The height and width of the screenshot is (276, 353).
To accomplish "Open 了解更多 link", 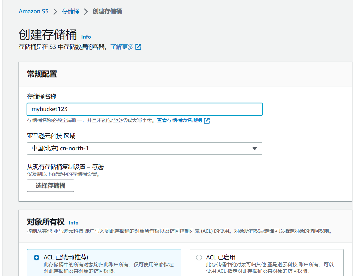I will pos(122,47).
